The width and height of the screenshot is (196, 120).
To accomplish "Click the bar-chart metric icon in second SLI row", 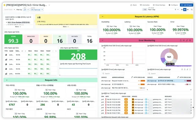I will click(x=6, y=60).
